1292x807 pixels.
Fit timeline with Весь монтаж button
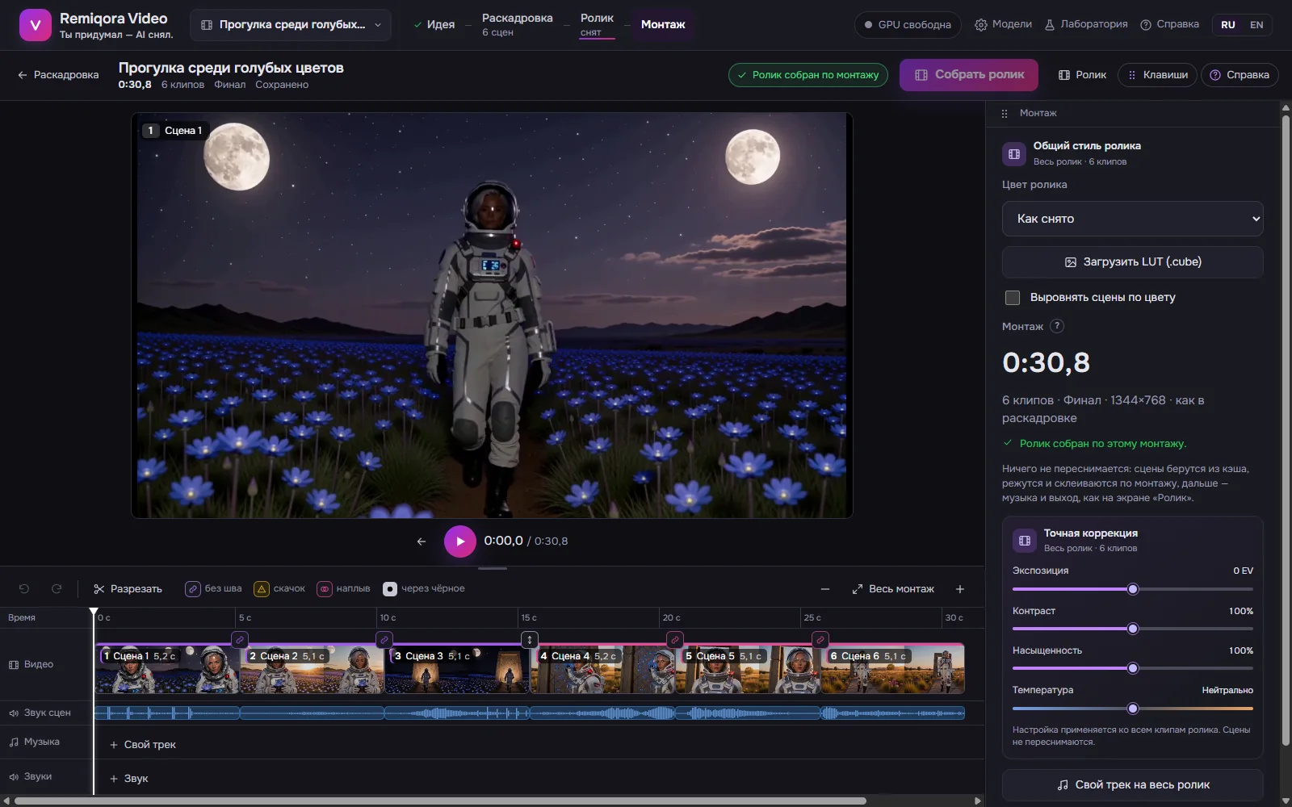tap(893, 589)
